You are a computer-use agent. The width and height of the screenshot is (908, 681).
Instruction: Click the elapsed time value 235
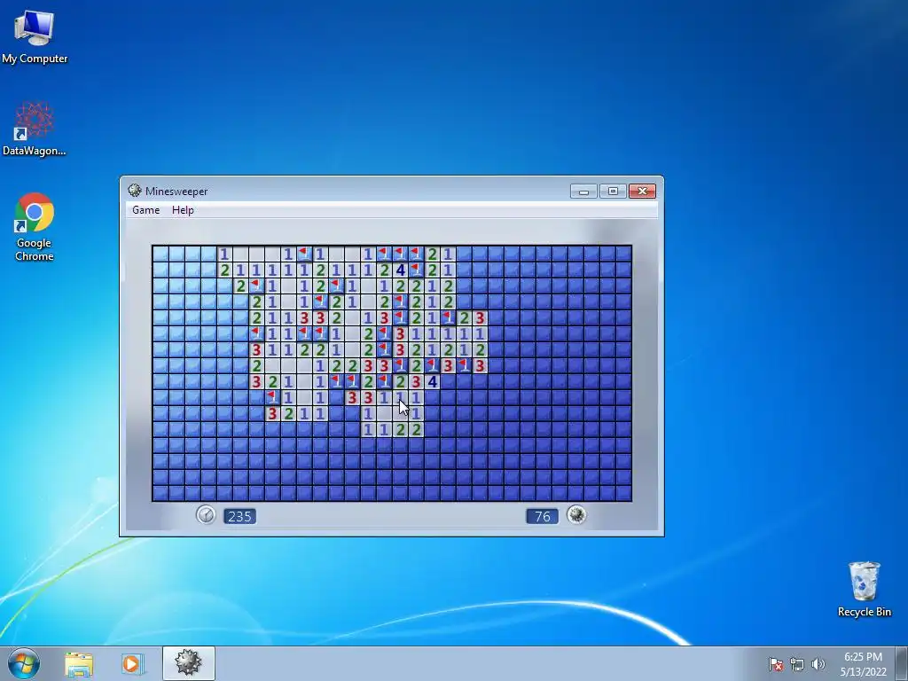pyautogui.click(x=239, y=516)
